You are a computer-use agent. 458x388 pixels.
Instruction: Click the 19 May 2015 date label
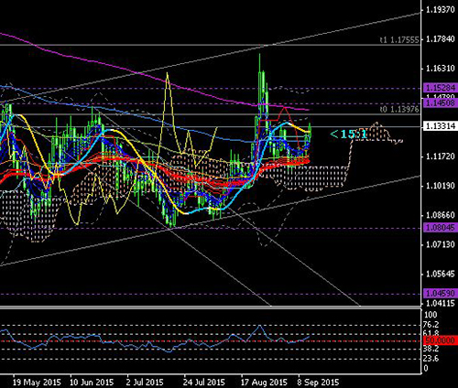tap(37, 383)
